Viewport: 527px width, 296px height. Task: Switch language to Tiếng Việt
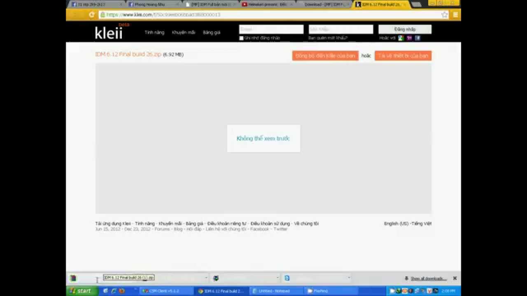click(x=421, y=224)
